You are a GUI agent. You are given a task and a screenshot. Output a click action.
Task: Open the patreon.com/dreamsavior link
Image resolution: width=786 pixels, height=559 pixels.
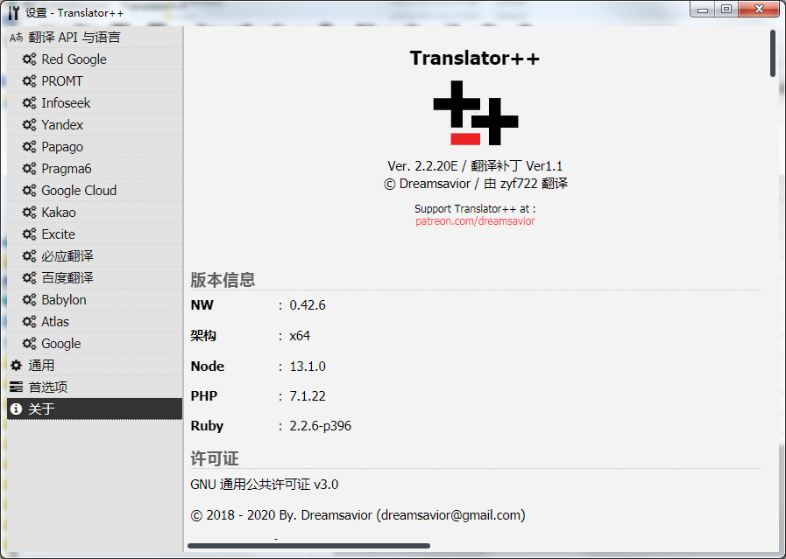click(475, 221)
